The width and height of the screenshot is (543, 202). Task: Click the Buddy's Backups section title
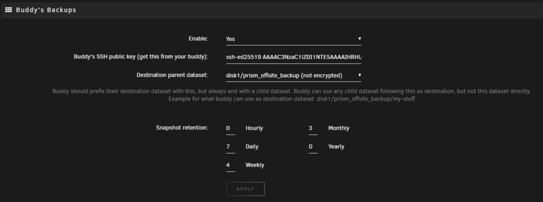46,10
